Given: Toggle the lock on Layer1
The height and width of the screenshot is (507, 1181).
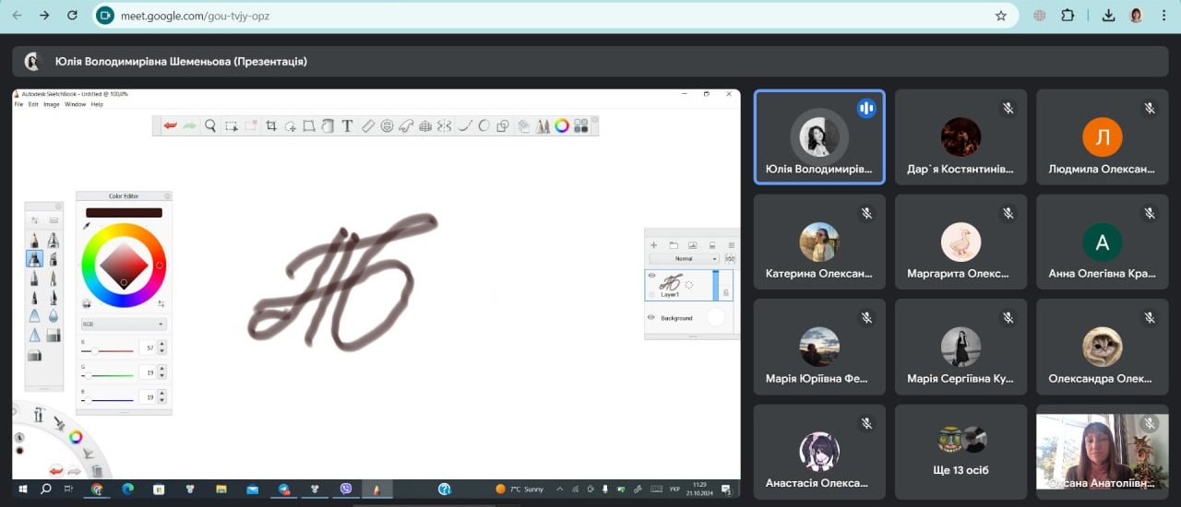Looking at the screenshot, I should pyautogui.click(x=725, y=292).
